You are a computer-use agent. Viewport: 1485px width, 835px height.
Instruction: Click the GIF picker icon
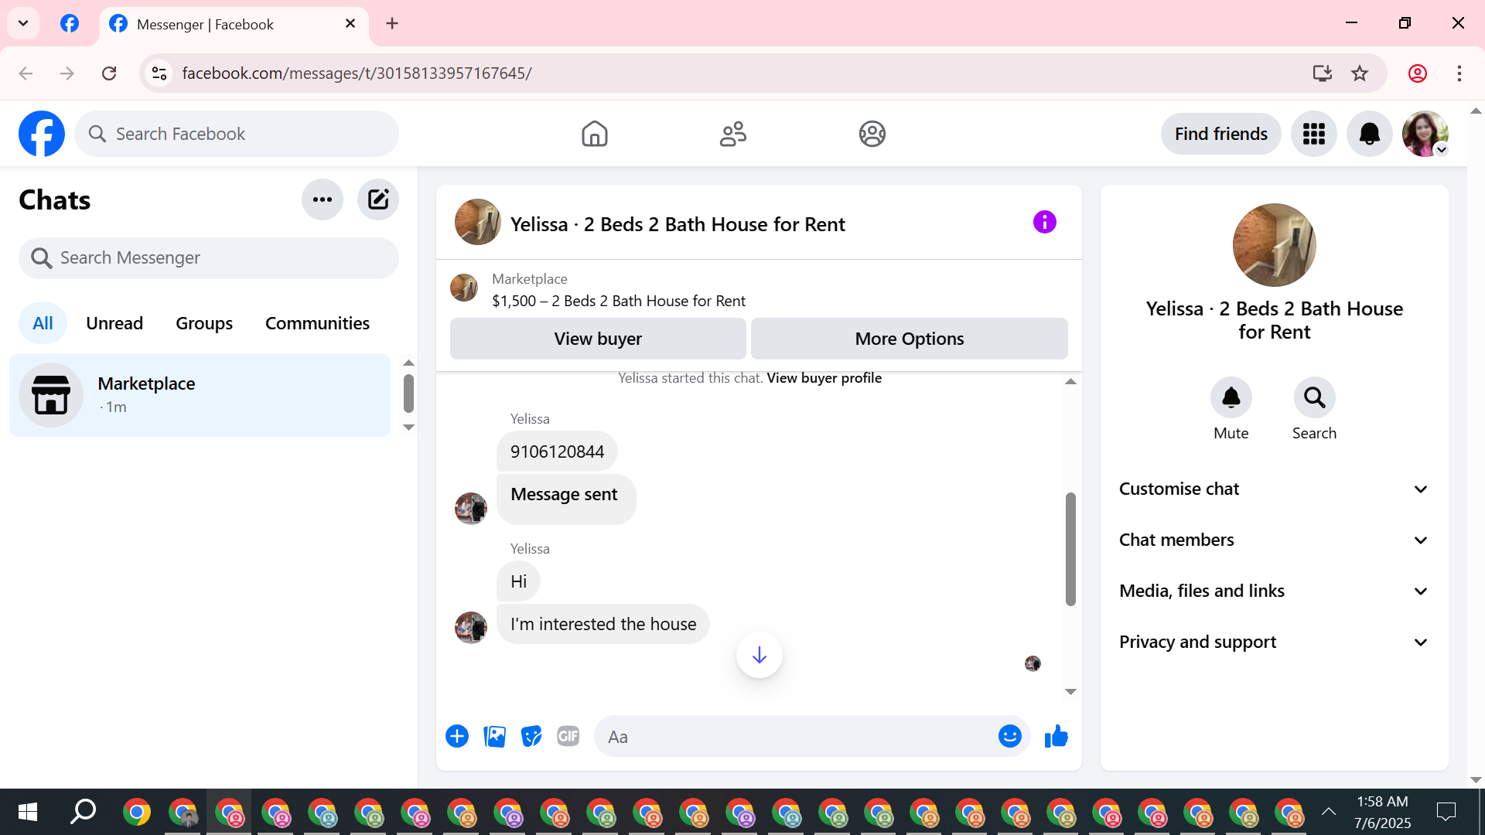point(568,737)
